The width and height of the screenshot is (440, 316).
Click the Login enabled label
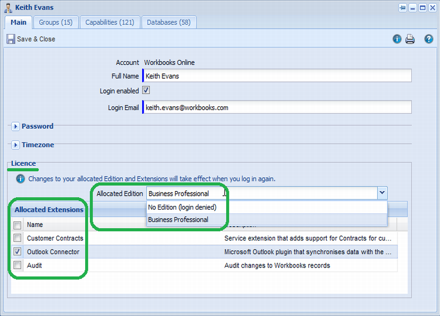click(x=119, y=91)
